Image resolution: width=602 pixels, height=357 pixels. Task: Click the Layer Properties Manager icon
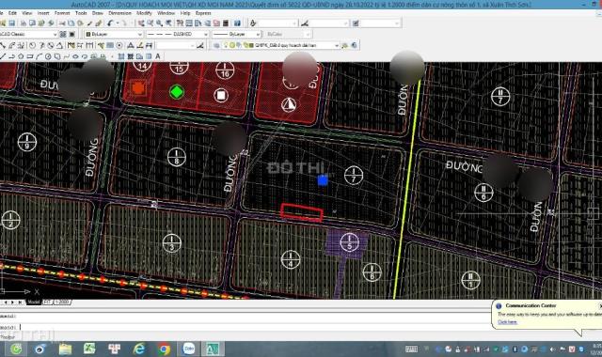pos(216,46)
